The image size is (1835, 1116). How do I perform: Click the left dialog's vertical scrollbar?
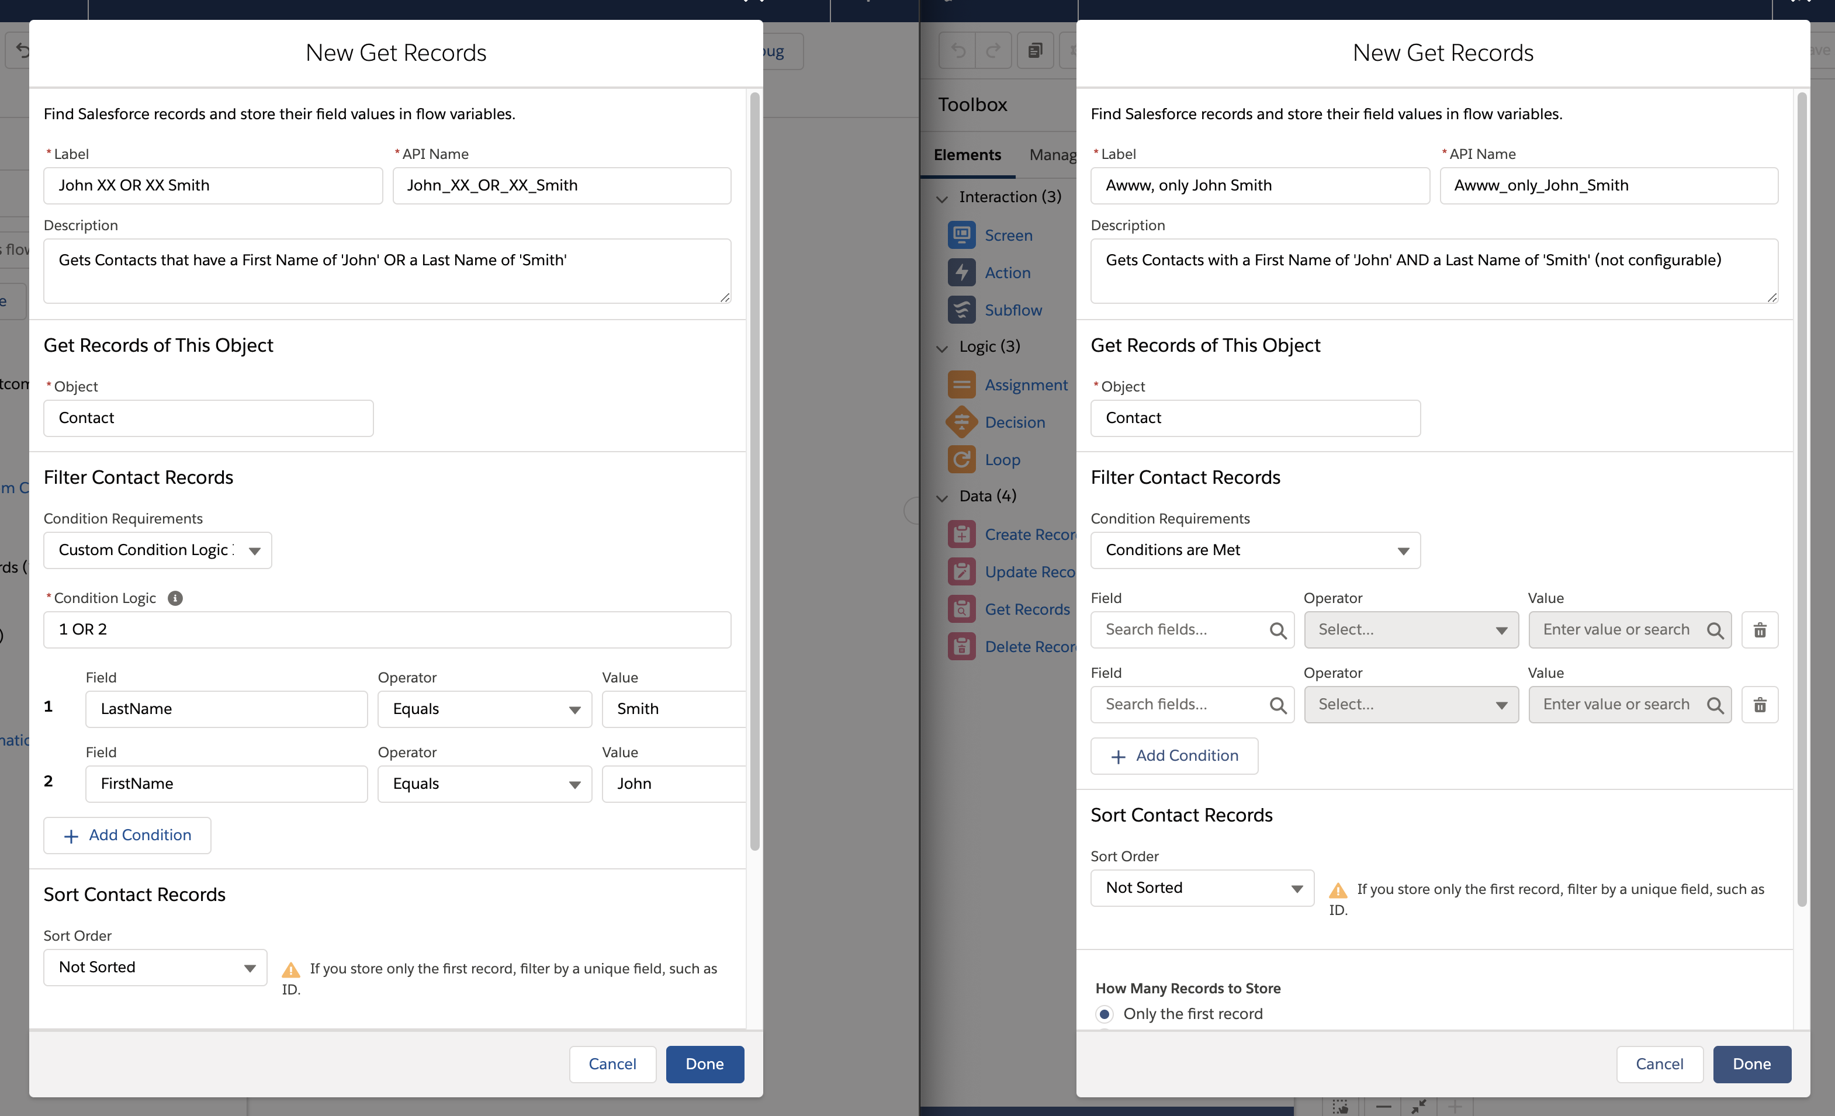754,472
